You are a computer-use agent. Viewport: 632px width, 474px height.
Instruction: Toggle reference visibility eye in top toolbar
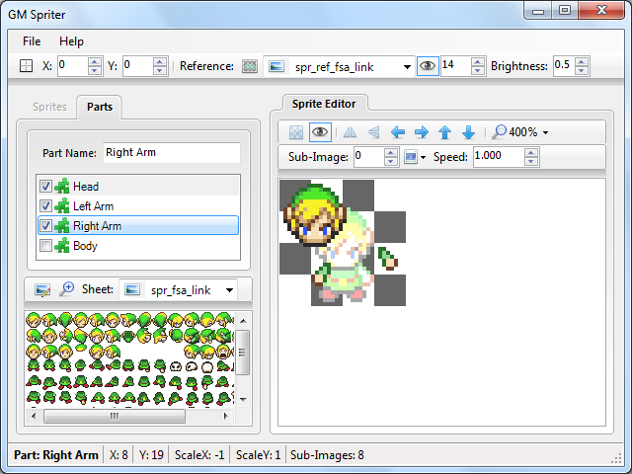(428, 66)
